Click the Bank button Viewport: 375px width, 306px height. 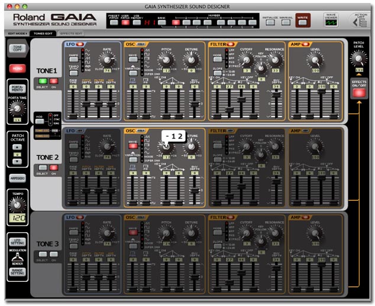pyautogui.click(x=161, y=22)
